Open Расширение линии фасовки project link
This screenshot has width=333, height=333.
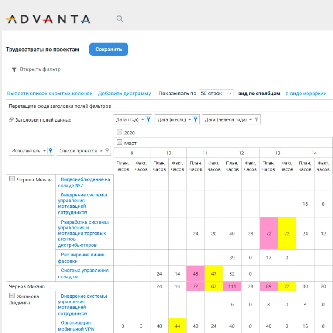coord(82,258)
